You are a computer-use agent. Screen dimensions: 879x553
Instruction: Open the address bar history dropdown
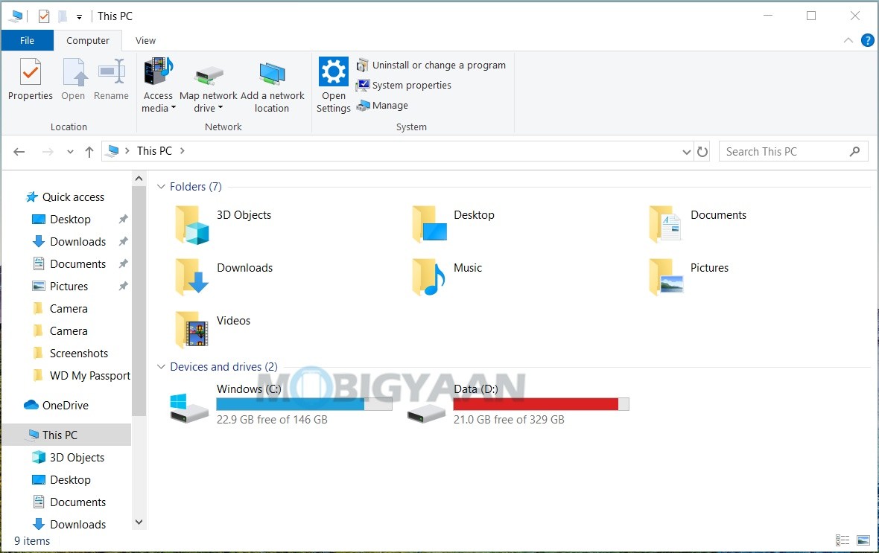tap(687, 151)
